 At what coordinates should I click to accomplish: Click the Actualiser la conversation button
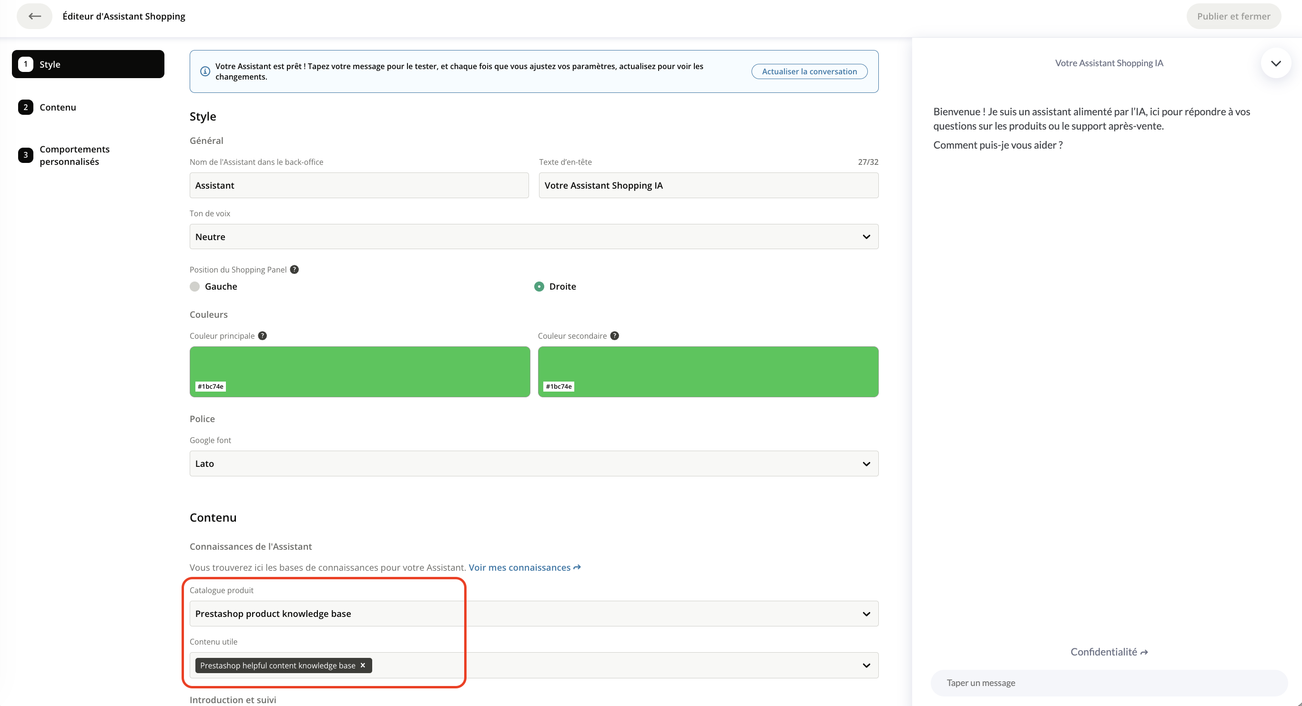809,71
